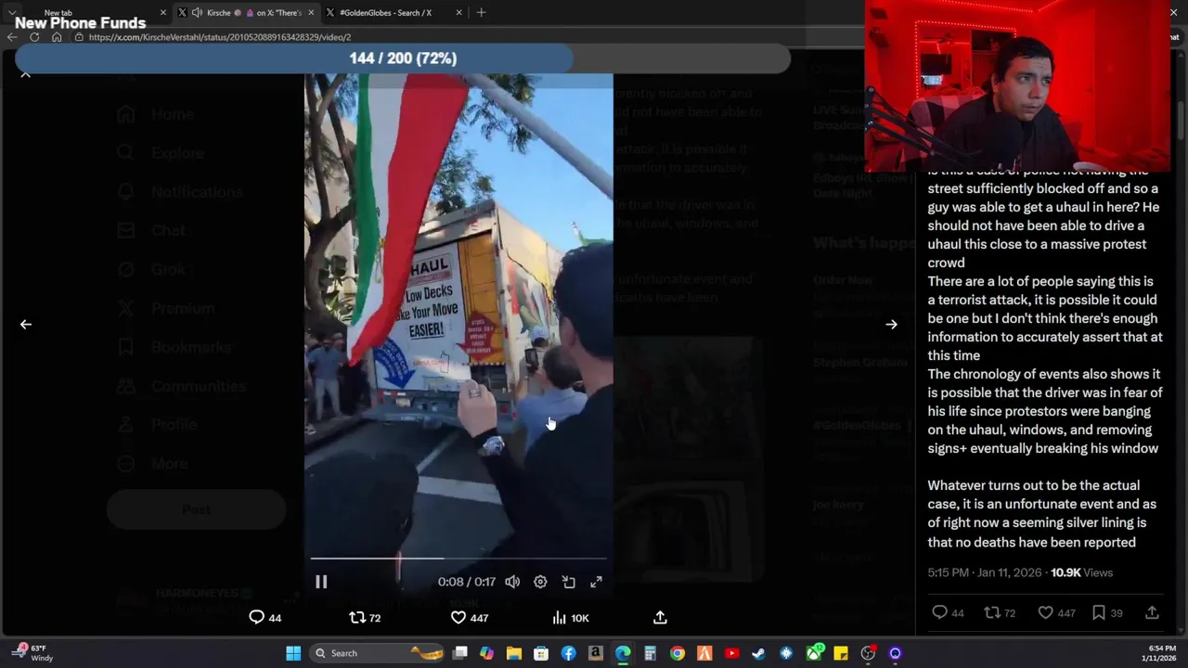Seek along the video progress bar
Viewport: 1188px width, 668px height.
pyautogui.click(x=458, y=559)
